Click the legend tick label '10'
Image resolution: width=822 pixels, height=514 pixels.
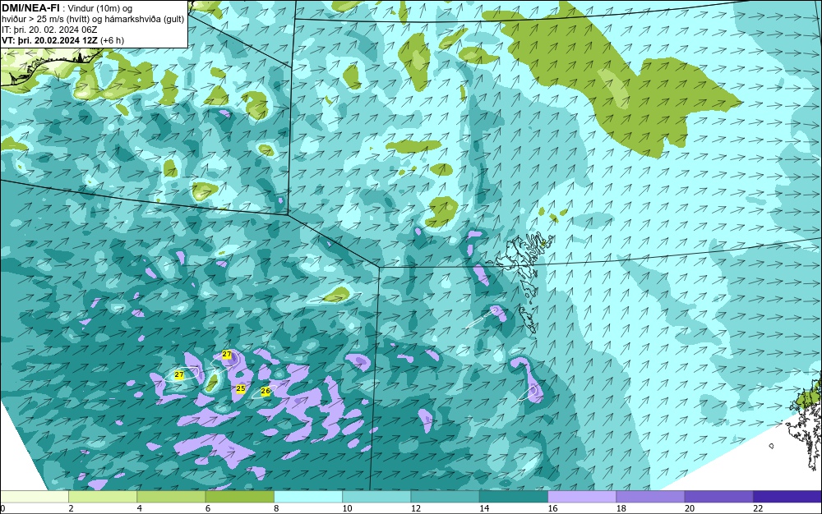pyautogui.click(x=347, y=508)
